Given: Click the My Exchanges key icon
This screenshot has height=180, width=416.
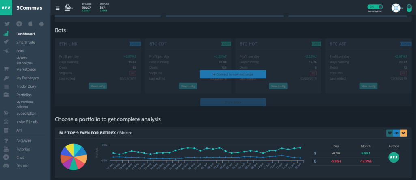Looking at the screenshot, I should click(6, 78).
